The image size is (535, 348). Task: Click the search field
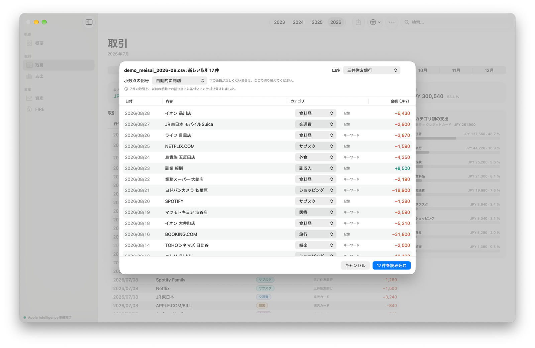coord(457,22)
